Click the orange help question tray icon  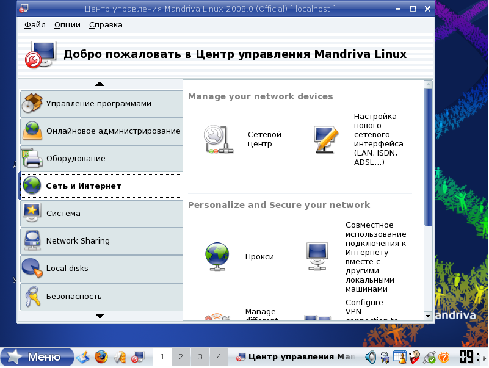(x=443, y=357)
